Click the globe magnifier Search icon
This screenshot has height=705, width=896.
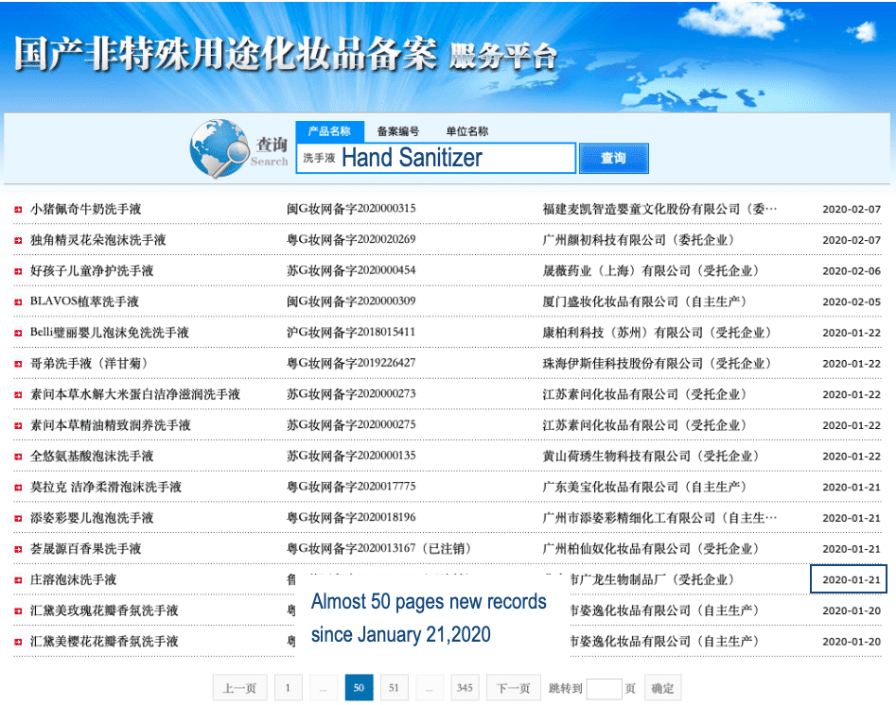tap(219, 148)
